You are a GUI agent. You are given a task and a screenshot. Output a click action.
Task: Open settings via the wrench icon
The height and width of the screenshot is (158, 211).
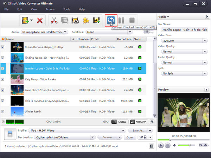pos(152,122)
